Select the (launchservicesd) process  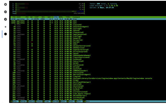point(88,57)
